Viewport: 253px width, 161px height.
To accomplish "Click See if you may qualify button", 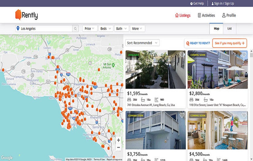I will pos(229,43).
